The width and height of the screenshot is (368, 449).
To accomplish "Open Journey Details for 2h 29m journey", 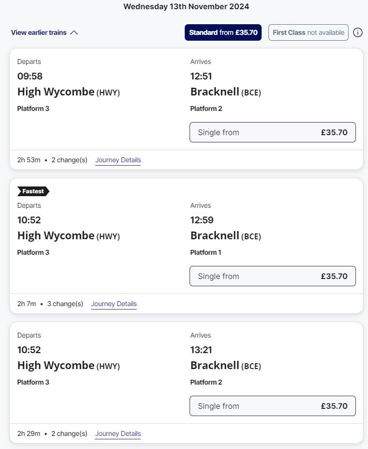I will [x=118, y=434].
